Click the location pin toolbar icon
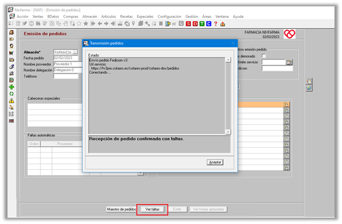Image resolution: width=342 pixels, height=224 pixels. point(133,24)
